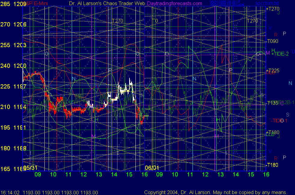This screenshot has width=295, height=195.
Task: Click the "195 1191" price axis label
Action: coord(13,127)
